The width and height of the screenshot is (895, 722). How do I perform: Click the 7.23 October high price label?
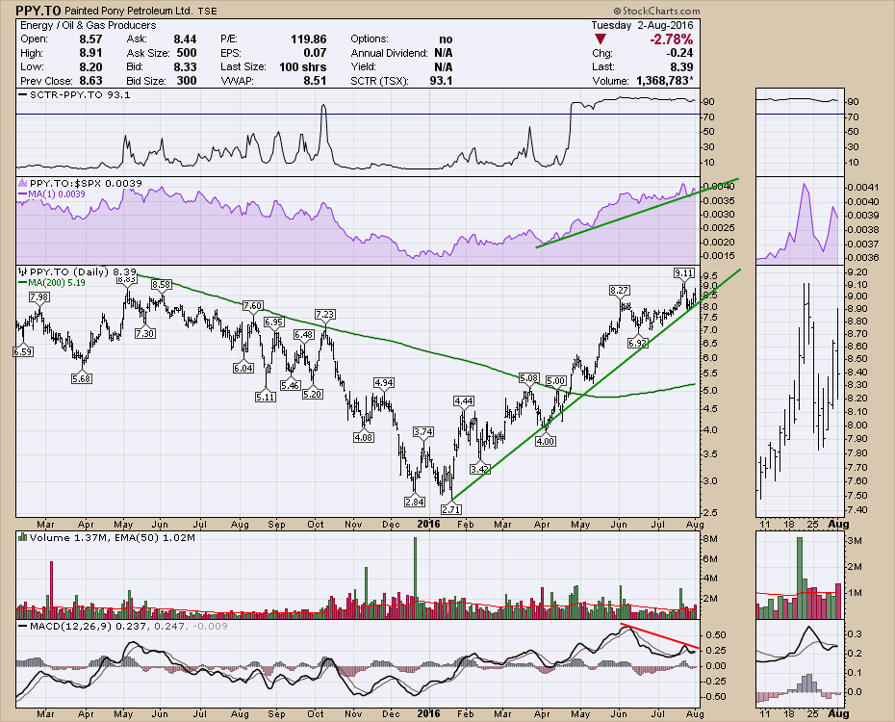pos(324,315)
